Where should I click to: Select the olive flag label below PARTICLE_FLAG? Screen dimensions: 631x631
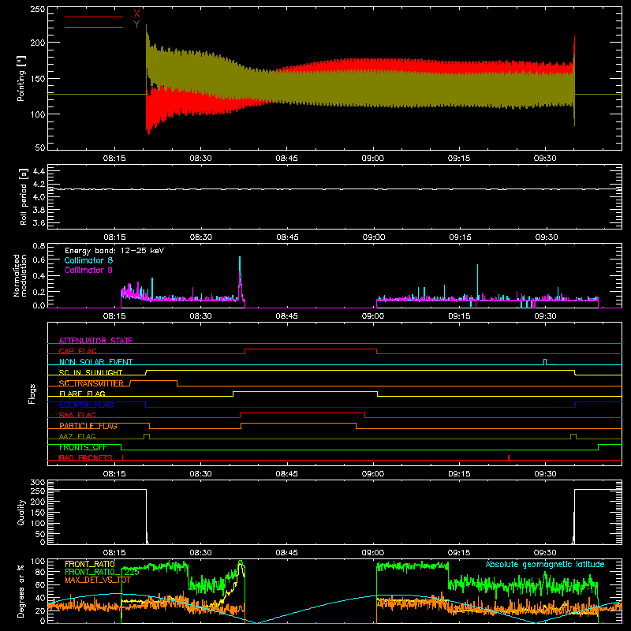77,436
